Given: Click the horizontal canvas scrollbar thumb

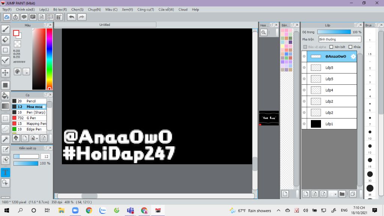Looking at the screenshot, I should (x=89, y=196).
